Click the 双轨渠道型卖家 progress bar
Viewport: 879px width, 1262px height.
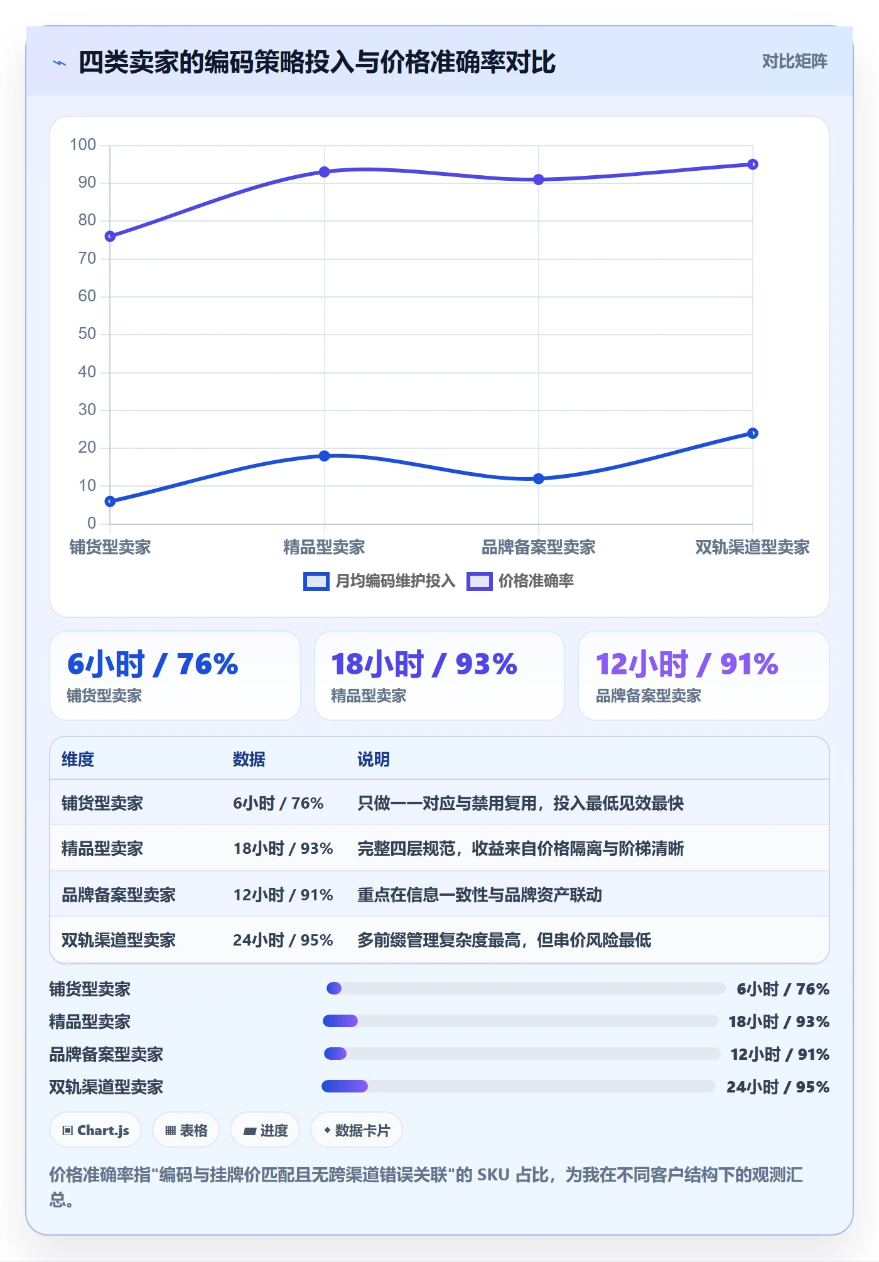coord(518,1086)
